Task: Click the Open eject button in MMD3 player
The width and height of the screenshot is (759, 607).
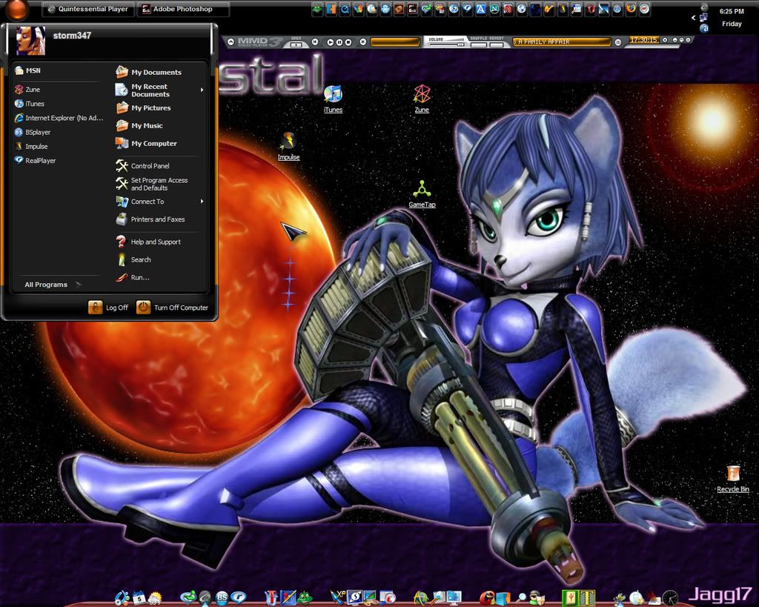Action: click(x=296, y=44)
